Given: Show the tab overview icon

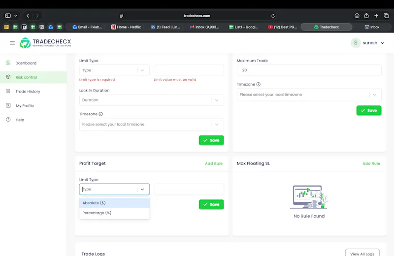Looking at the screenshot, I should tap(386, 16).
